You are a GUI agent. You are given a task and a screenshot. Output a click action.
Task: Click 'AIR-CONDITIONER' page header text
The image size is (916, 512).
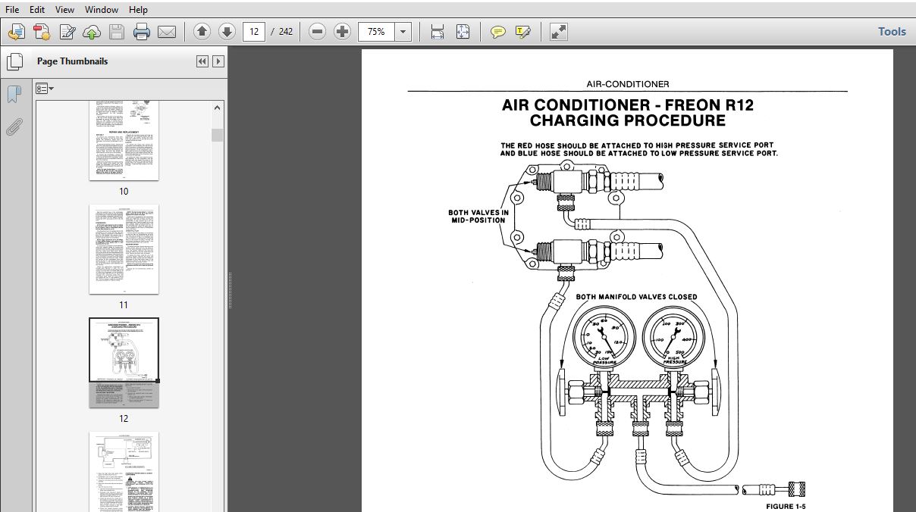coord(628,84)
